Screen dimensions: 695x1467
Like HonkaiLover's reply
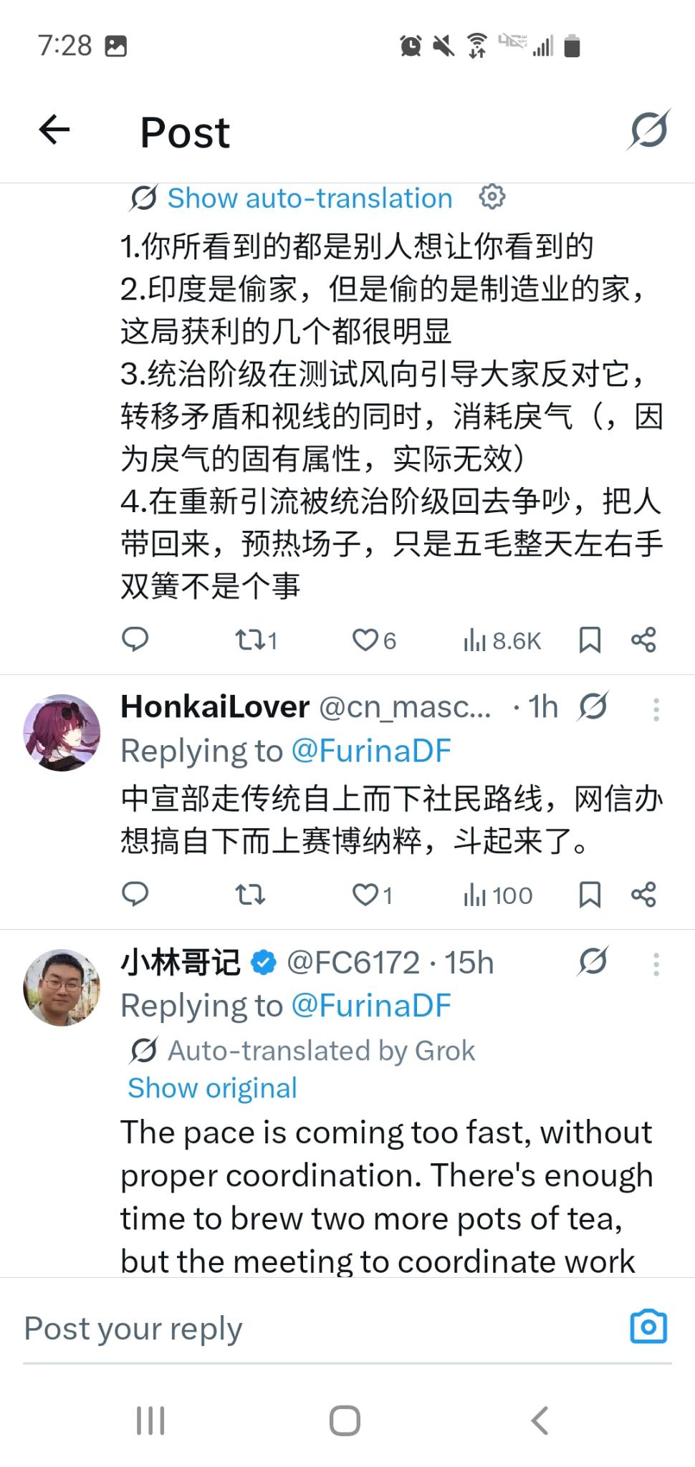(x=372, y=895)
